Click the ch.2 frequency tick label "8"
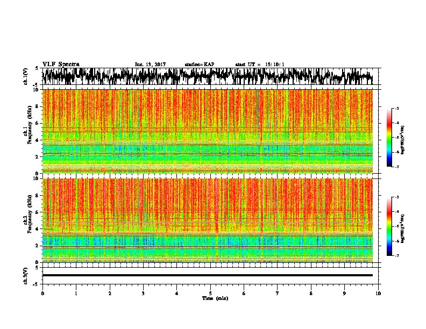Image resolution: width=426 pixels, height=329 pixels. pyautogui.click(x=38, y=196)
